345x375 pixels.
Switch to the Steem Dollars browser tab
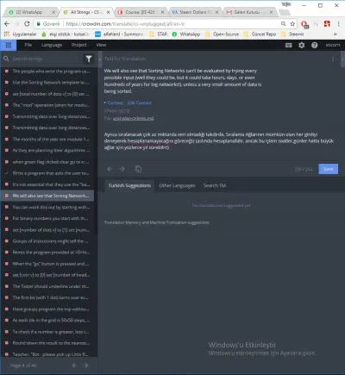tap(196, 12)
